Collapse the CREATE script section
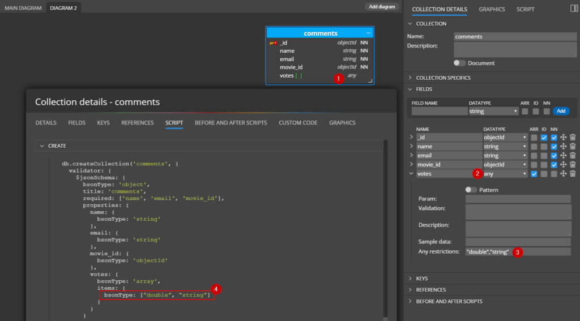This screenshot has height=321, width=580. point(42,146)
